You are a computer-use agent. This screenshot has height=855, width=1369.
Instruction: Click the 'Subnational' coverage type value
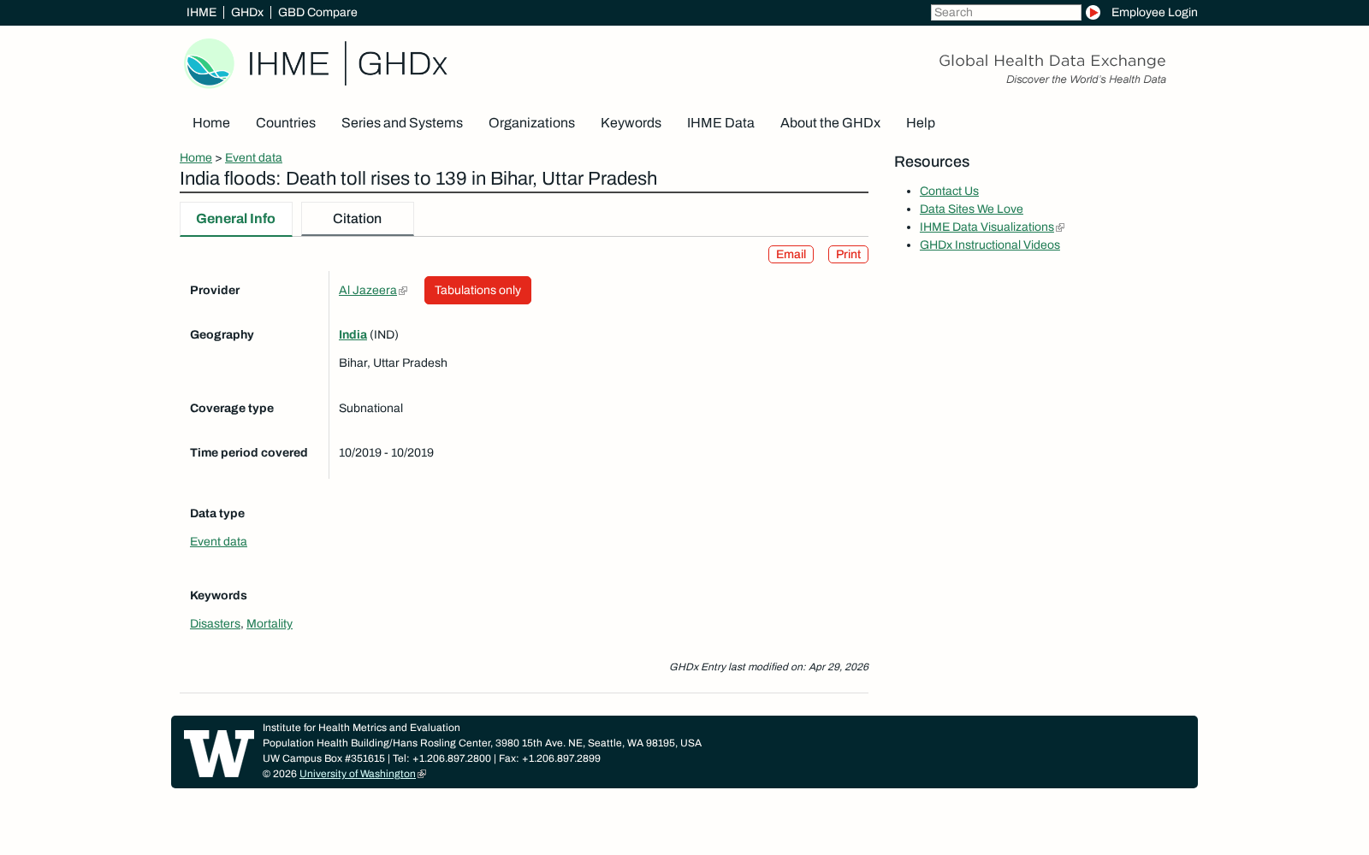(x=370, y=409)
